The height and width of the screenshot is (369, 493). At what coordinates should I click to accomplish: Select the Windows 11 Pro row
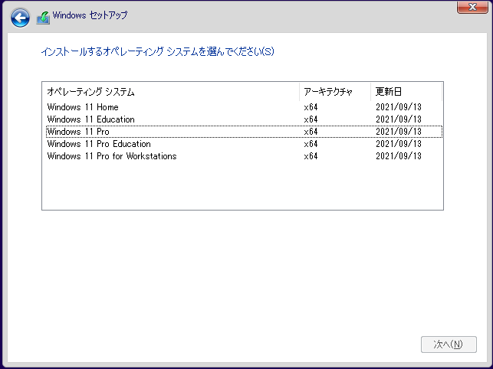[244, 132]
